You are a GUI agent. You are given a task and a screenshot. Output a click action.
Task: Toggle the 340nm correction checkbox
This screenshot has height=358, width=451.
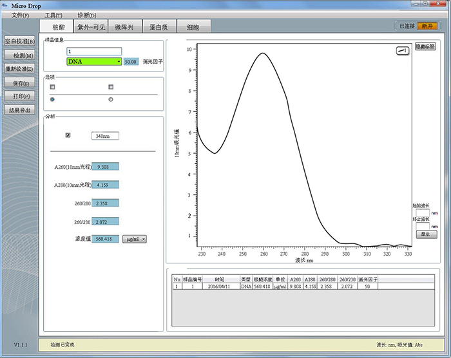click(x=68, y=135)
